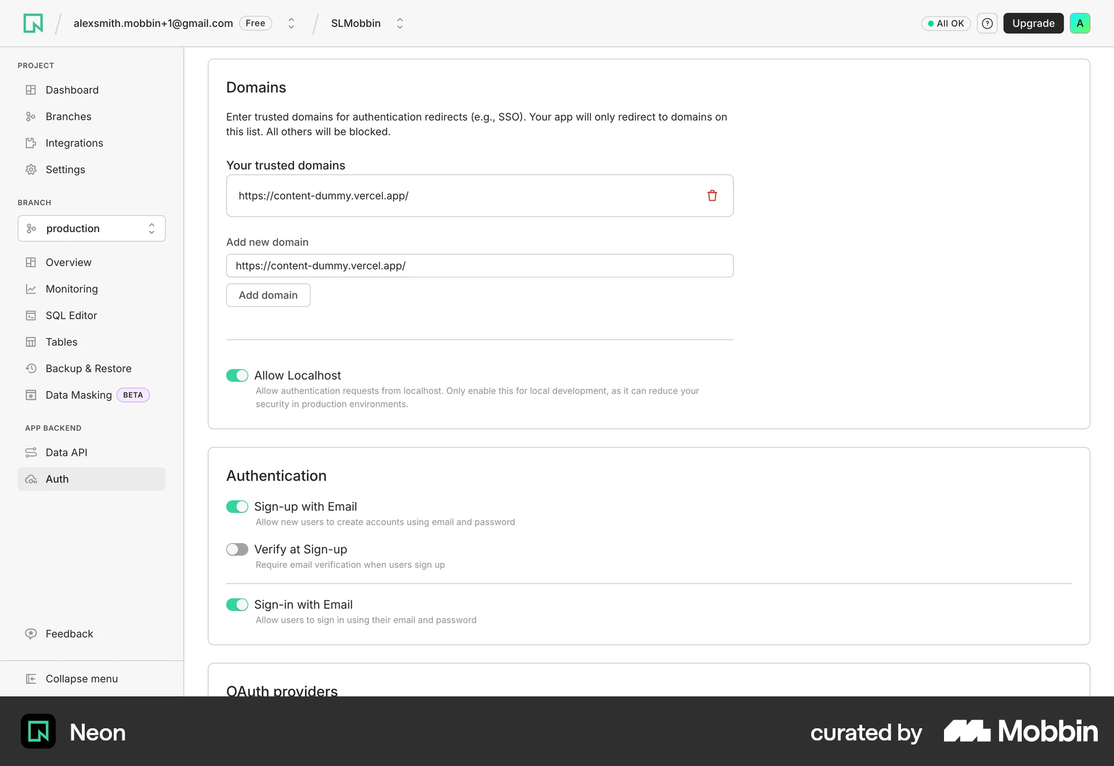Click the SQL Editor icon
This screenshot has width=1114, height=766.
(x=31, y=316)
